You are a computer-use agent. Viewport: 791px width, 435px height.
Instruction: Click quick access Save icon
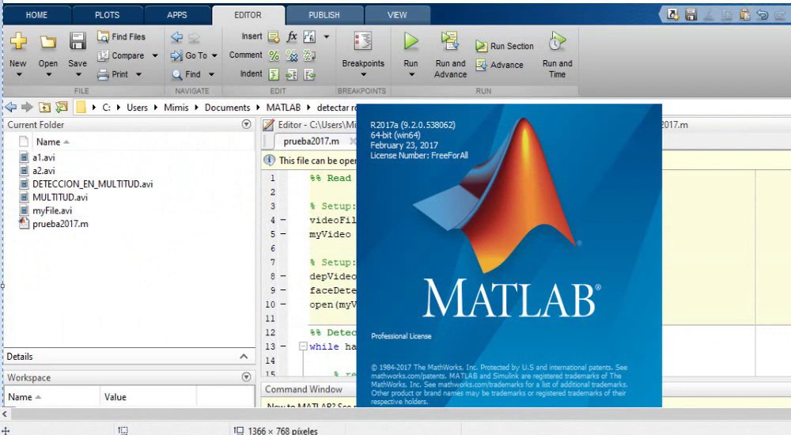point(691,15)
